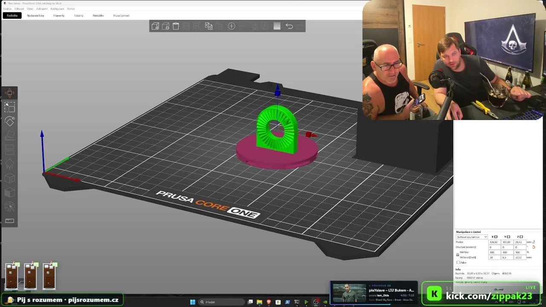The image size is (546, 307).
Task: Switch to the Podložka tab
Action: 12,15
